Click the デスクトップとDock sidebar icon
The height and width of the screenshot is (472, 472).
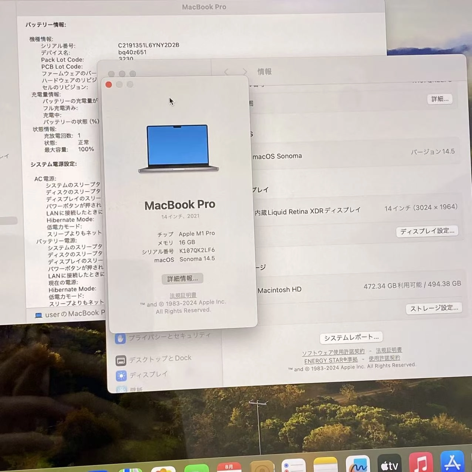pos(121,360)
